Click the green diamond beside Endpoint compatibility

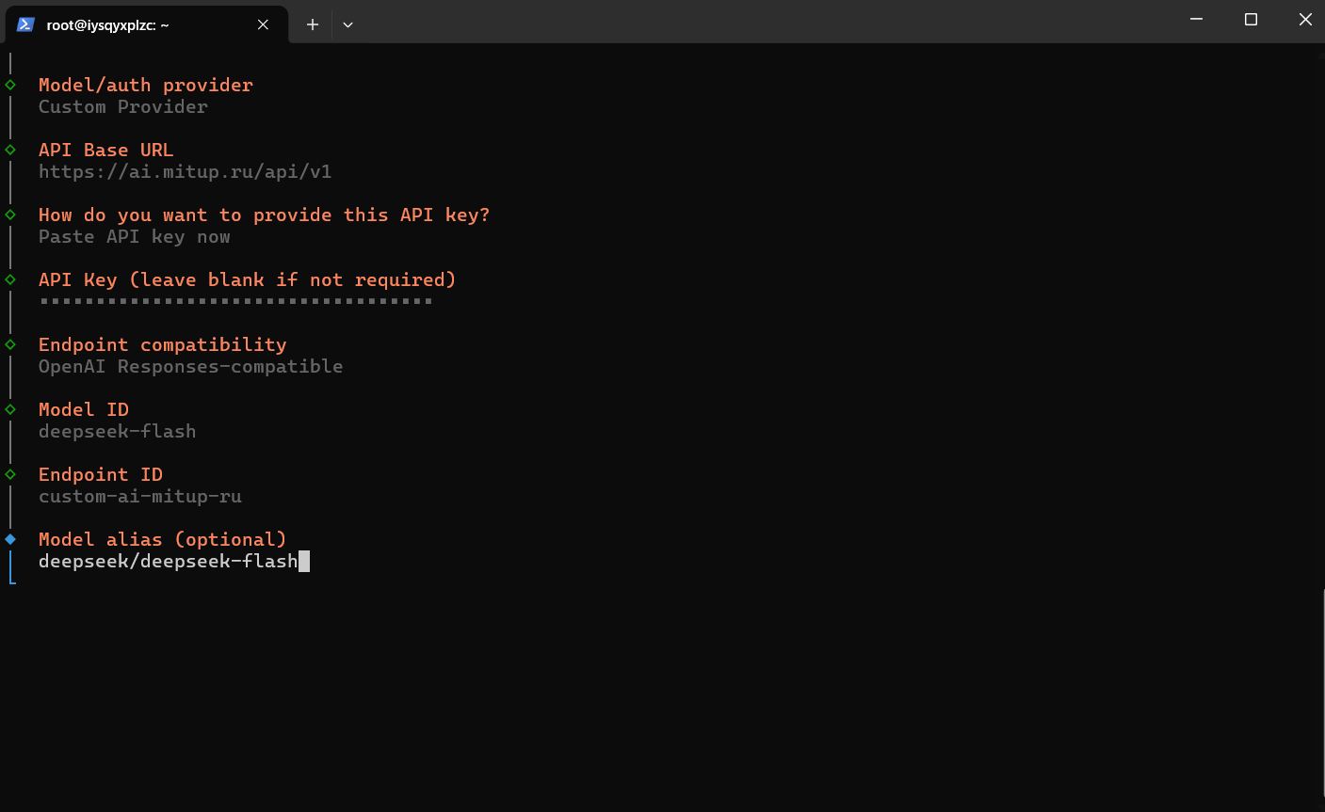(x=10, y=344)
